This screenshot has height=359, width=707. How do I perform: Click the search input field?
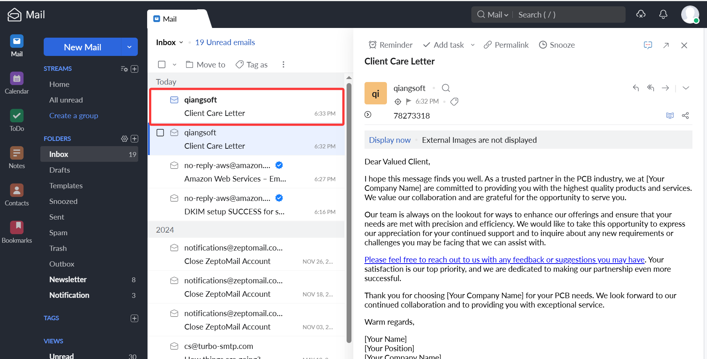[x=570, y=15]
